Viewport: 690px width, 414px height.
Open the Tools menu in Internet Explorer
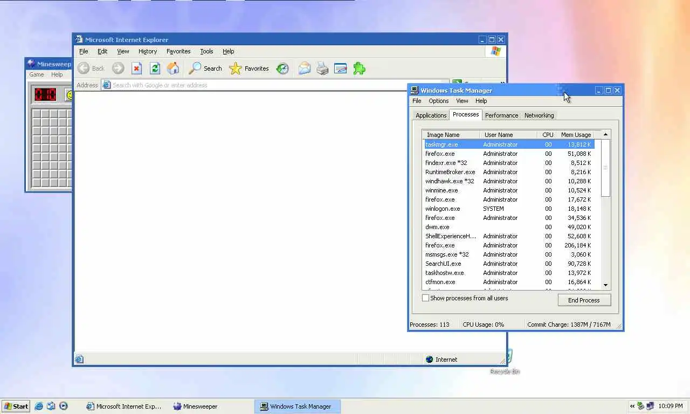click(206, 51)
